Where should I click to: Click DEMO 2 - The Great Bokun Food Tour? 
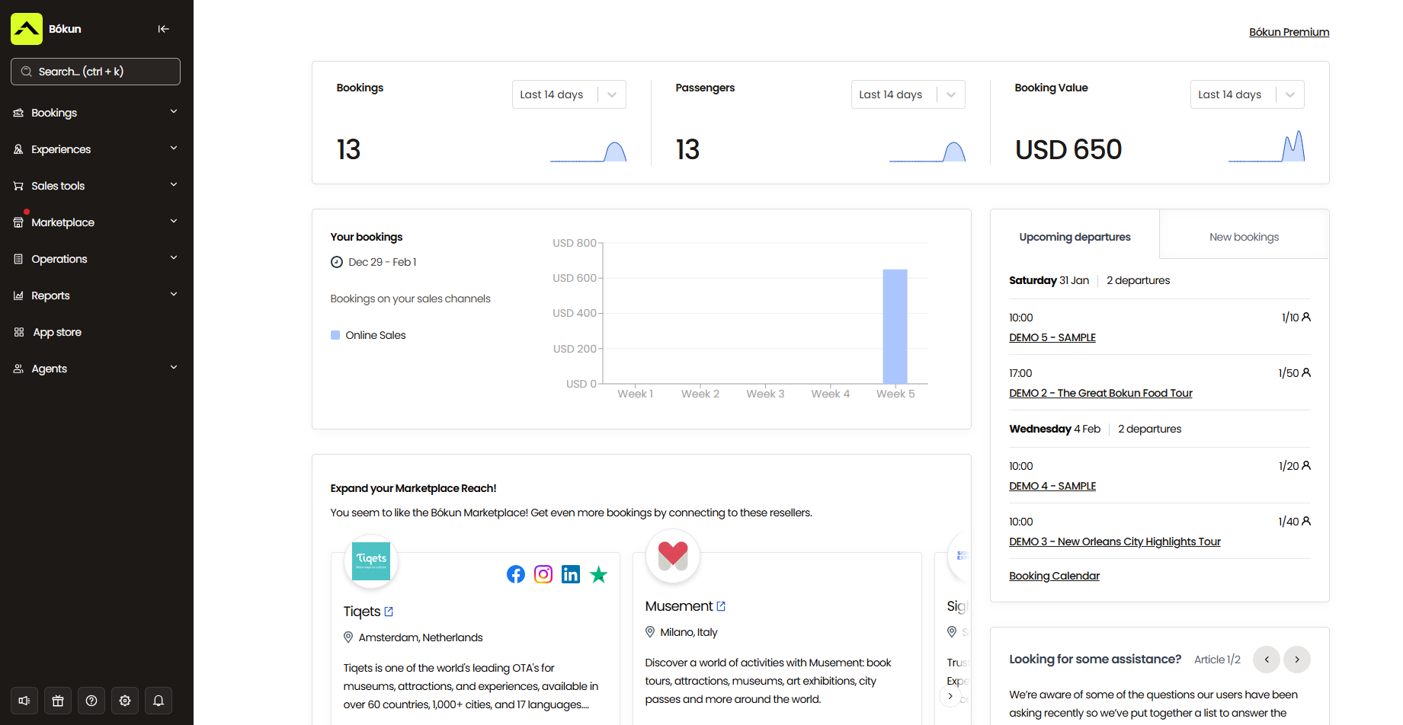[1100, 392]
